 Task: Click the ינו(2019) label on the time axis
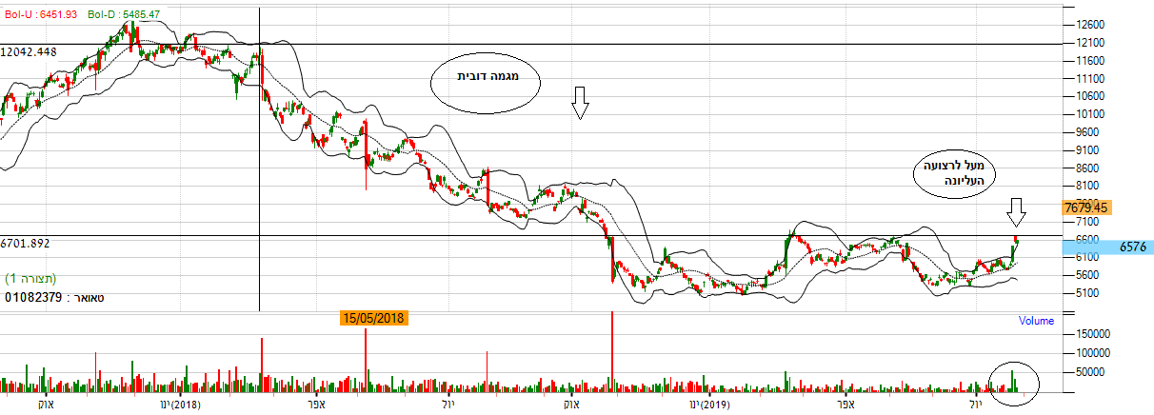click(x=708, y=405)
